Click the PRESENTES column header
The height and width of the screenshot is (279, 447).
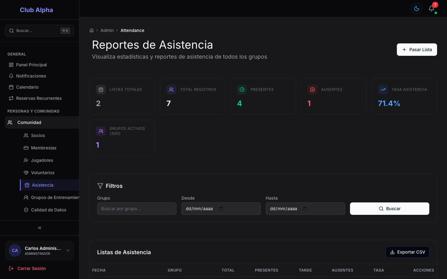[x=266, y=270]
